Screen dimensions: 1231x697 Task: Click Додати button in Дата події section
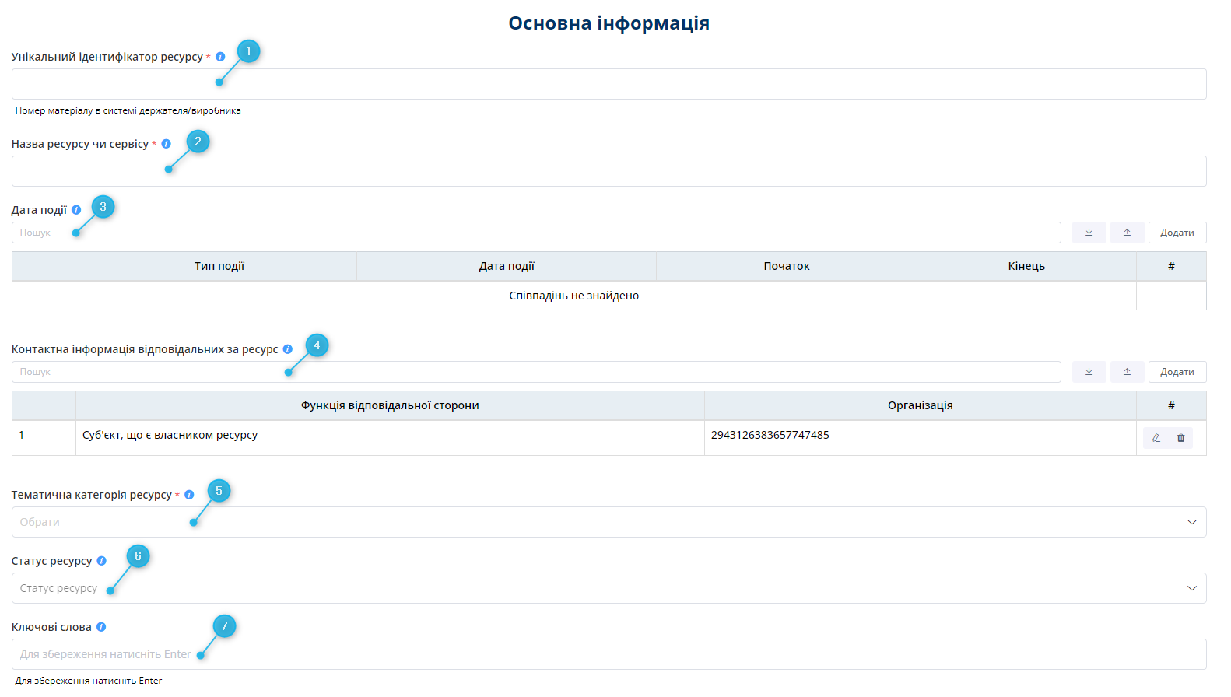[1177, 233]
